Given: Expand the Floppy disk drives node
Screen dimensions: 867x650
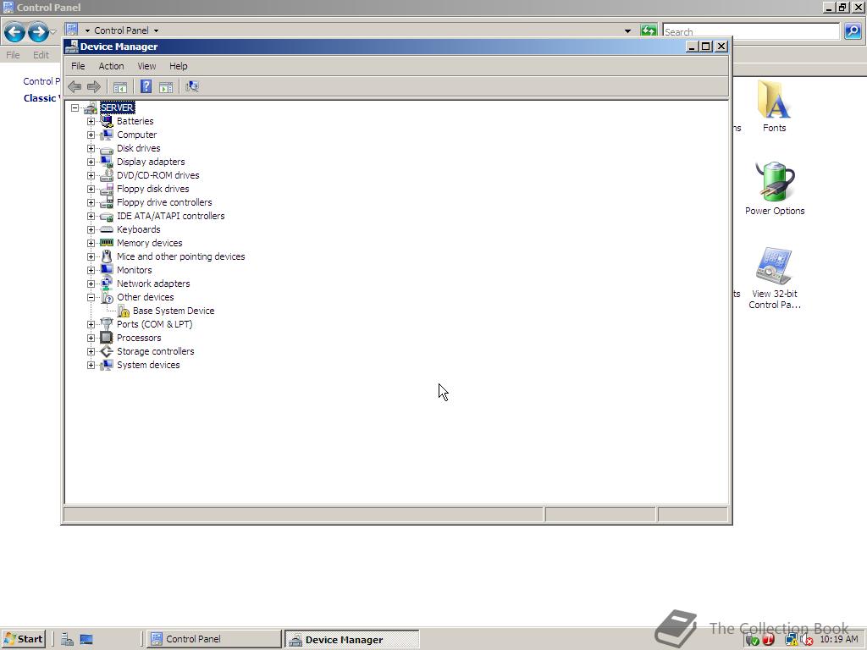Looking at the screenshot, I should coord(91,189).
